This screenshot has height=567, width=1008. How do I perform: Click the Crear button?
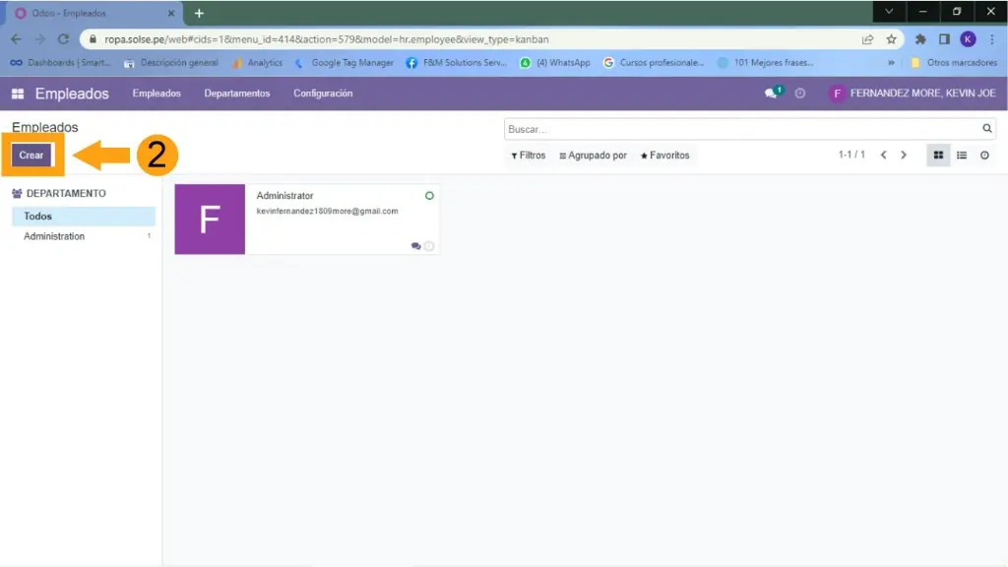point(31,156)
